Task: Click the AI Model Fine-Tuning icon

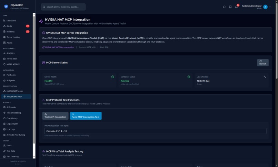Action: (4, 135)
